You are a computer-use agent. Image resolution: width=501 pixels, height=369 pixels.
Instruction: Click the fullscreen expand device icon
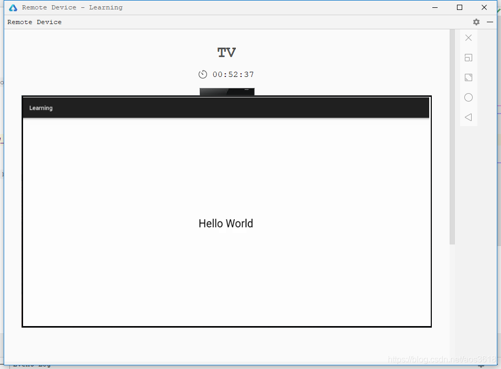[x=469, y=77]
